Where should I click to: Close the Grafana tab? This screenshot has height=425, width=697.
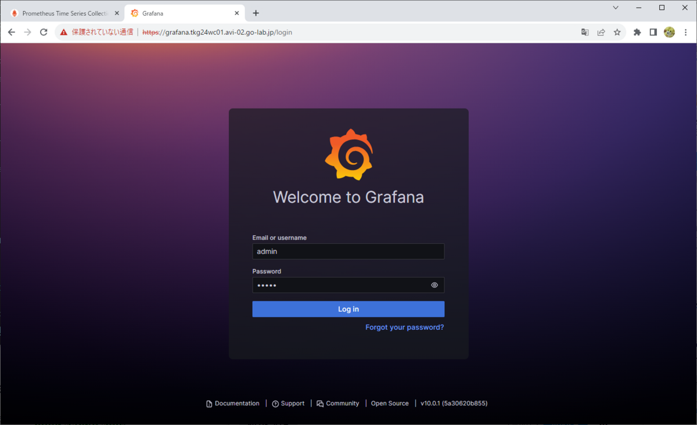[237, 13]
